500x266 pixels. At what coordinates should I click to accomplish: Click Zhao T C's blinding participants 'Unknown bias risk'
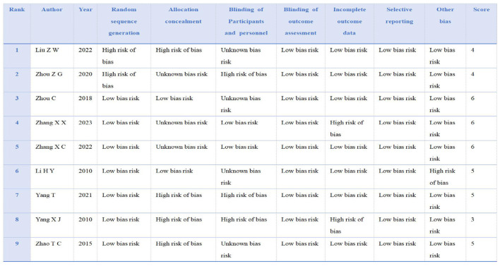(x=240, y=250)
